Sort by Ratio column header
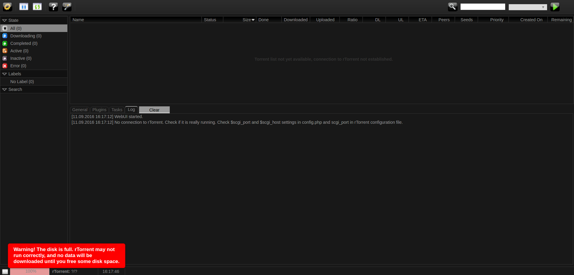This screenshot has height=275, width=574. (x=351, y=20)
